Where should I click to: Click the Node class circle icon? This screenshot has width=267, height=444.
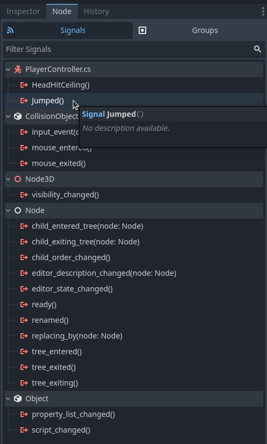[x=18, y=210]
